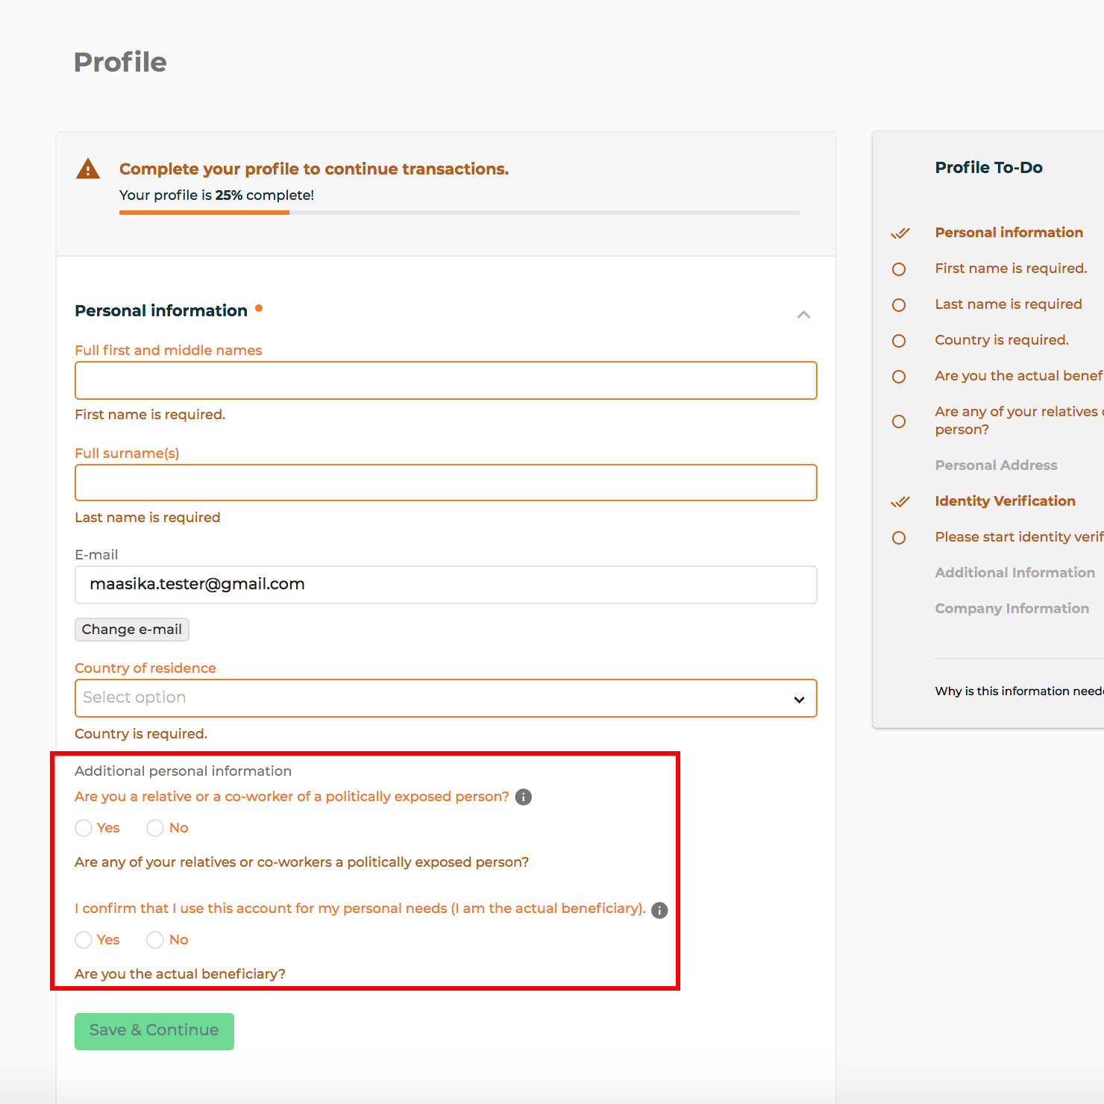Click the orange warning triangle icon
This screenshot has width=1104, height=1104.
88,169
